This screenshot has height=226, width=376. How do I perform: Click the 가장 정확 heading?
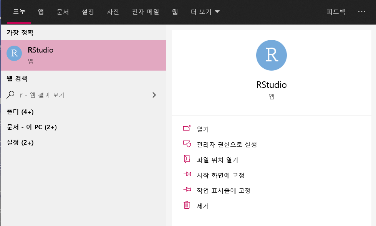click(x=20, y=33)
